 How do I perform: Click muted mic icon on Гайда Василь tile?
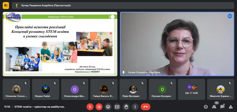pyautogui.click(x=113, y=83)
